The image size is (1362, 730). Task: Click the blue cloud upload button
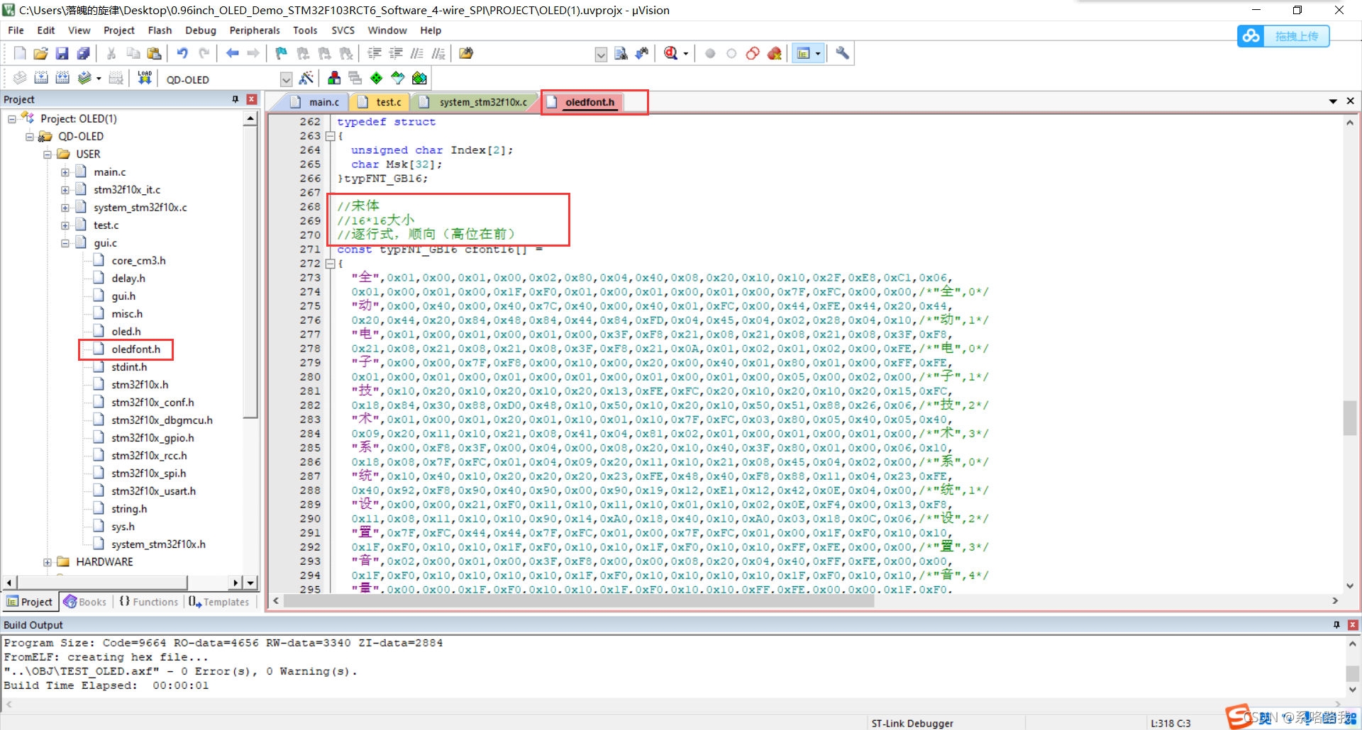tap(1283, 36)
